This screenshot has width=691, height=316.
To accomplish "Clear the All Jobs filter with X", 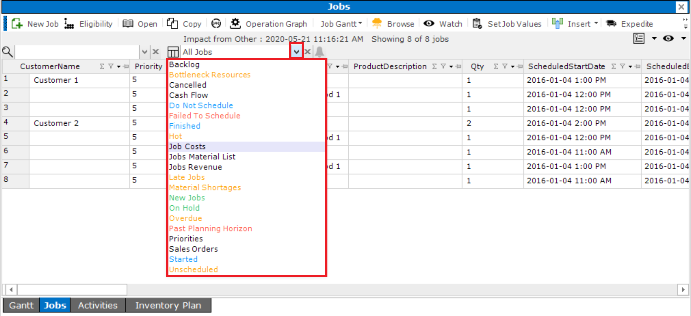I will tap(308, 52).
